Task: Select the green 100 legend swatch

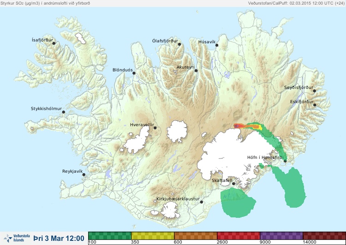Action: tap(110, 236)
